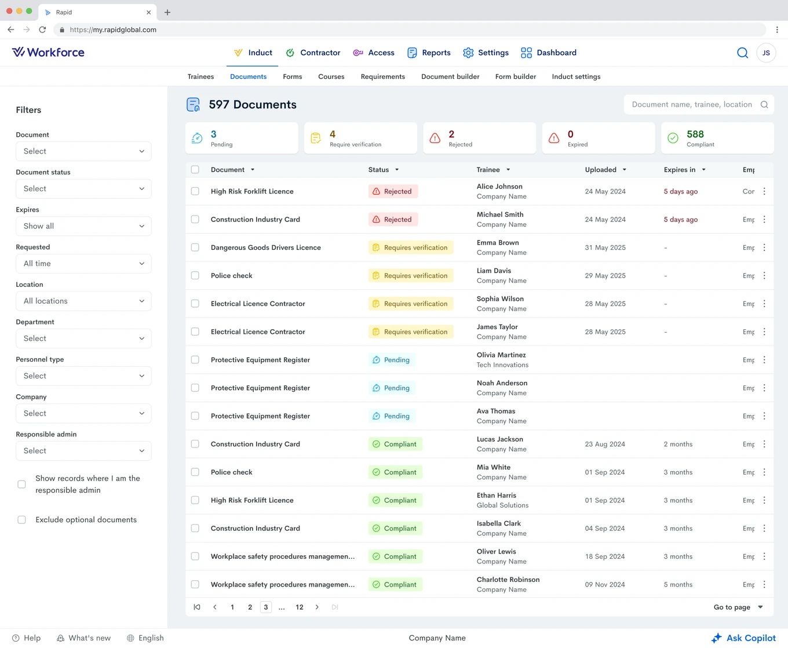Viewport: 788px width, 648px height.
Task: Filter by the Rejected documents card
Action: point(479,138)
